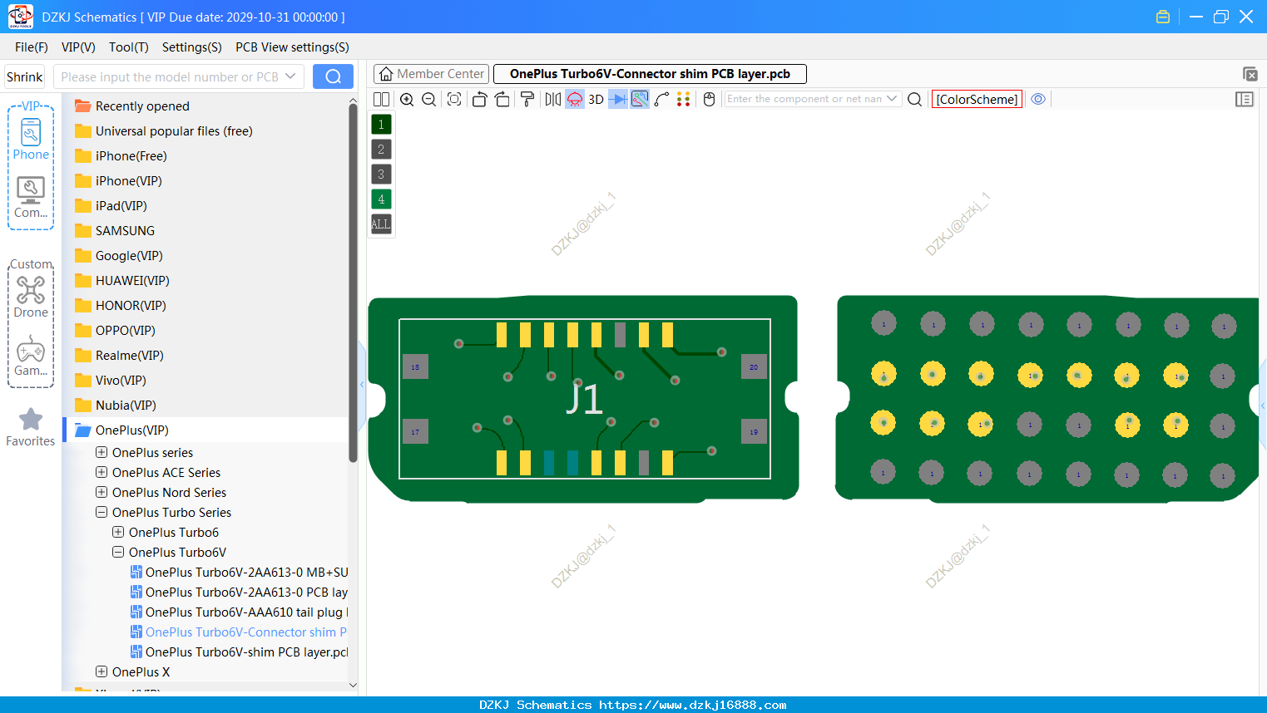Viewport: 1267px width, 713px height.
Task: Click the Shrink button
Action: tap(25, 76)
